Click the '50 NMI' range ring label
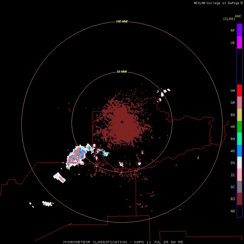Viewport: 244px width, 244px height. [x=122, y=72]
